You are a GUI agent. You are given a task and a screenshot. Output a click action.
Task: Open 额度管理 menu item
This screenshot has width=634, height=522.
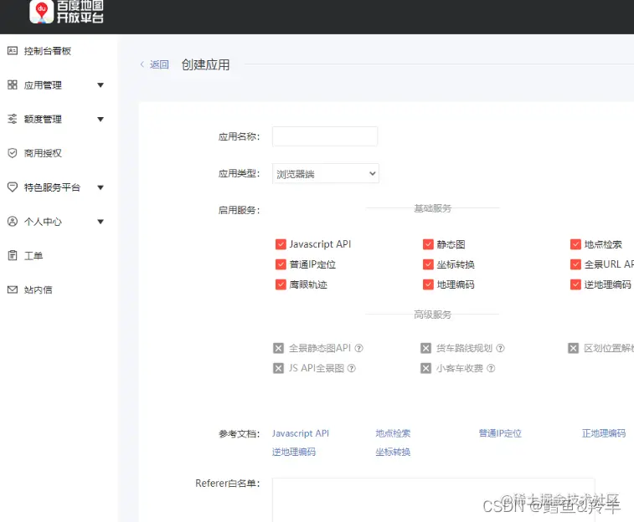[x=43, y=119]
